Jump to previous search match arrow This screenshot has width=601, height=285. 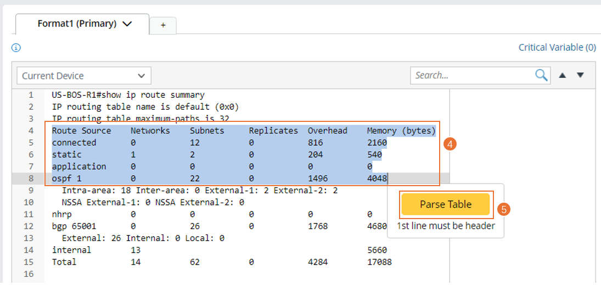(562, 75)
